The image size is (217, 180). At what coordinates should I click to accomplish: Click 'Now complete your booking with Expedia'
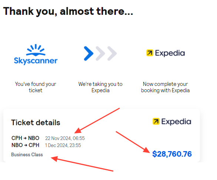pos(165,87)
